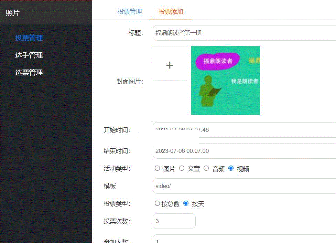Choose the 文章 activity type radio
336x243 pixels.
click(182, 168)
